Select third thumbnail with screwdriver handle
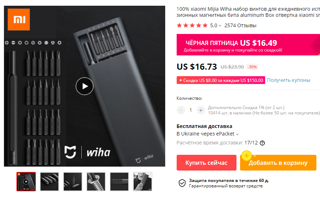Image resolution: width=320 pixels, height=197 pixels. 73,182
